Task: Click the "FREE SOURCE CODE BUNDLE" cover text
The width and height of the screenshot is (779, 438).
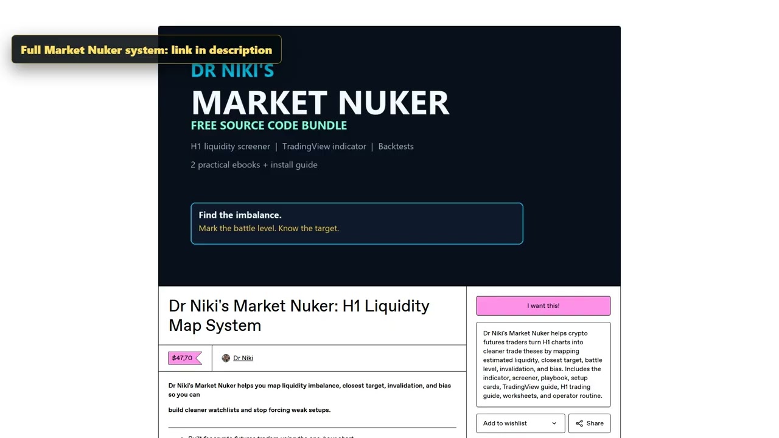Action: [x=269, y=125]
